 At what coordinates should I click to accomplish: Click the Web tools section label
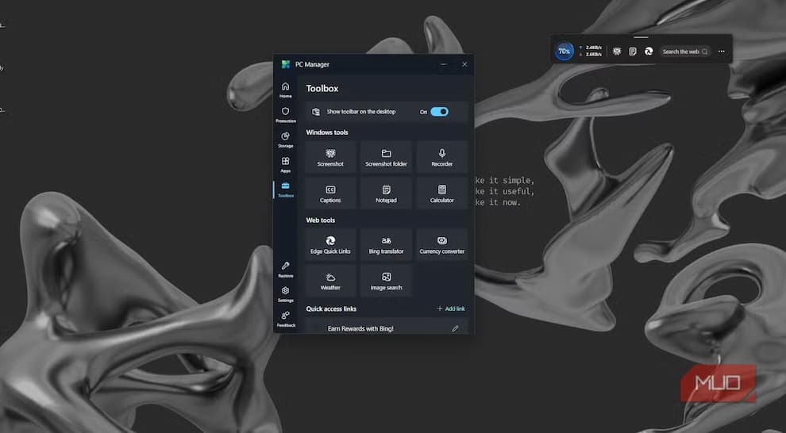click(x=320, y=220)
